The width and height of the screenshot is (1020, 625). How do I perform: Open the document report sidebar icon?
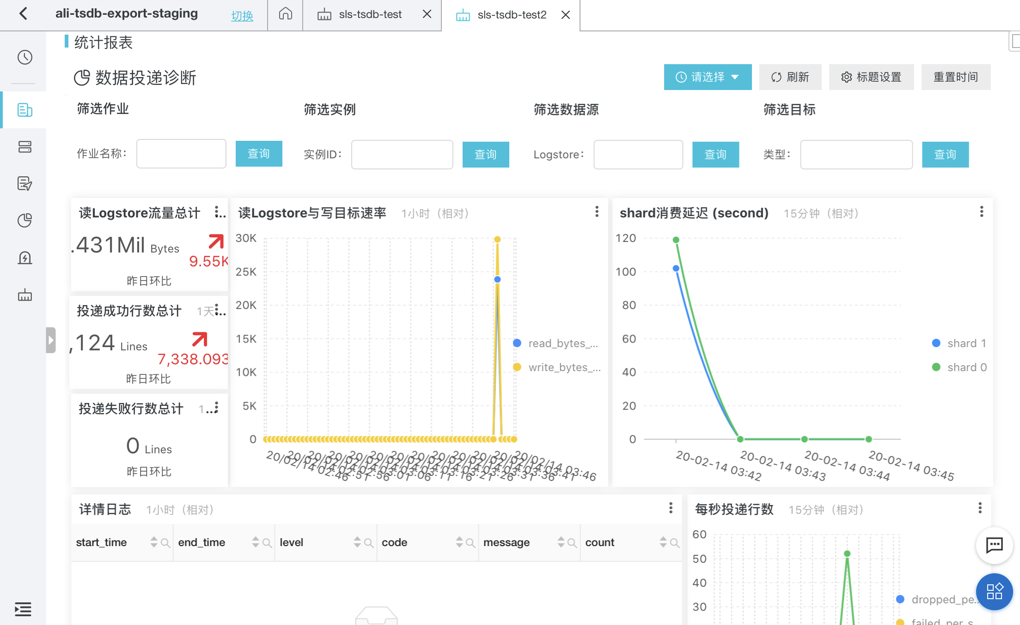[x=24, y=110]
